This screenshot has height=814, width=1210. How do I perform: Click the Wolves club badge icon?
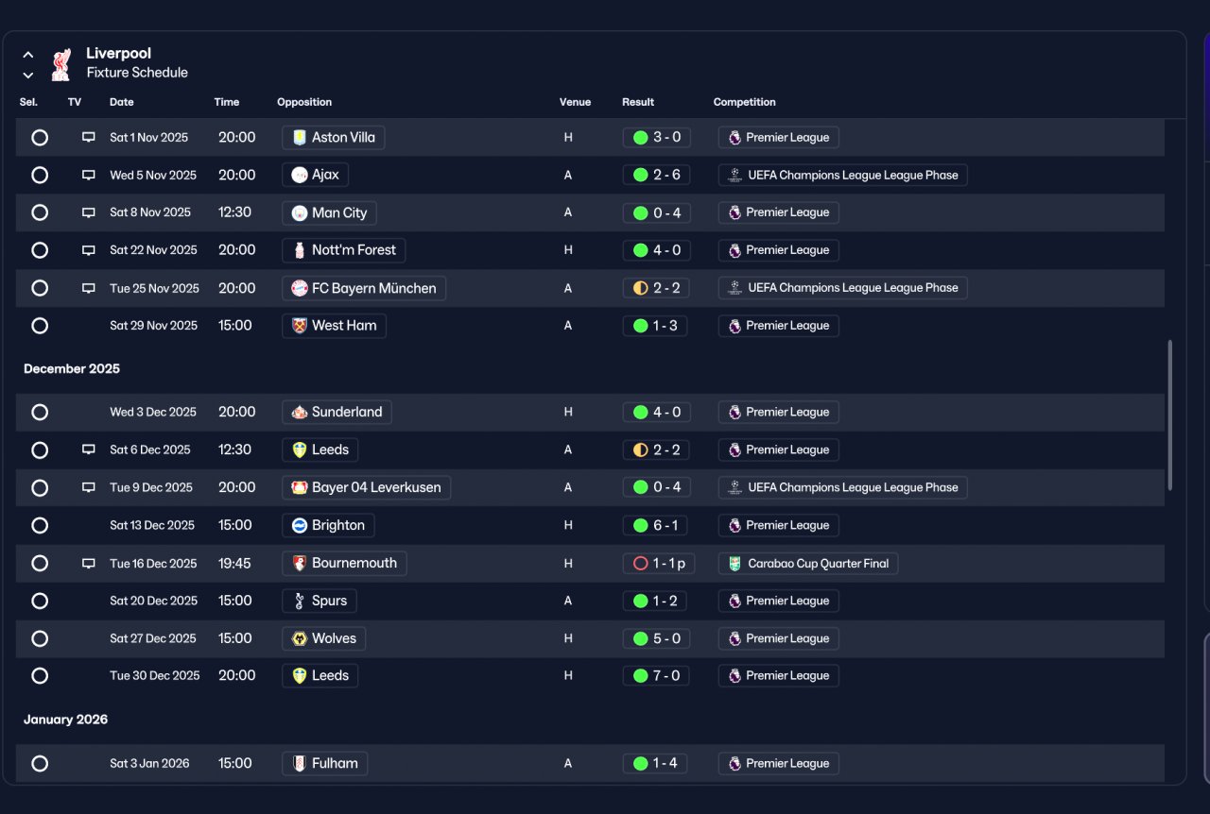tap(300, 638)
